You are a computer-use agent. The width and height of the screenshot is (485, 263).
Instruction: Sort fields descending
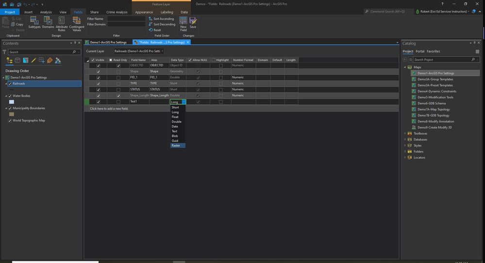162,24
